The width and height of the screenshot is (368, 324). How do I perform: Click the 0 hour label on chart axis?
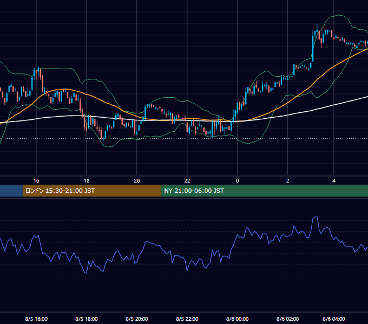coord(237,181)
